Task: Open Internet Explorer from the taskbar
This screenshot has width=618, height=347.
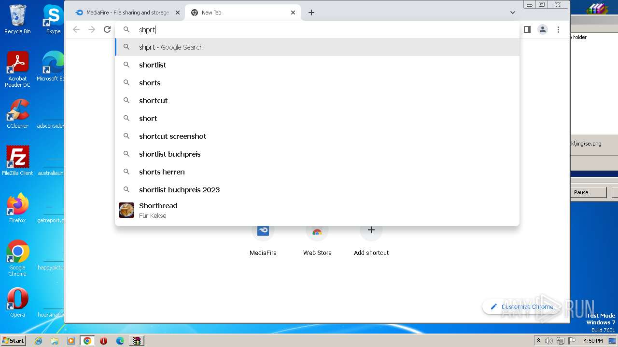Action: (38, 341)
